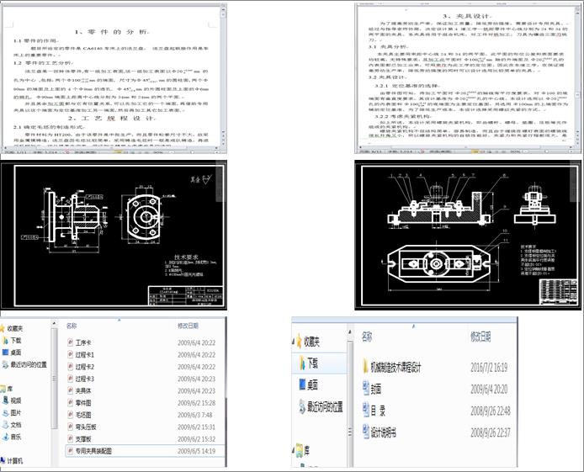Go to 下载 in left explorer sidebar

pos(12,340)
